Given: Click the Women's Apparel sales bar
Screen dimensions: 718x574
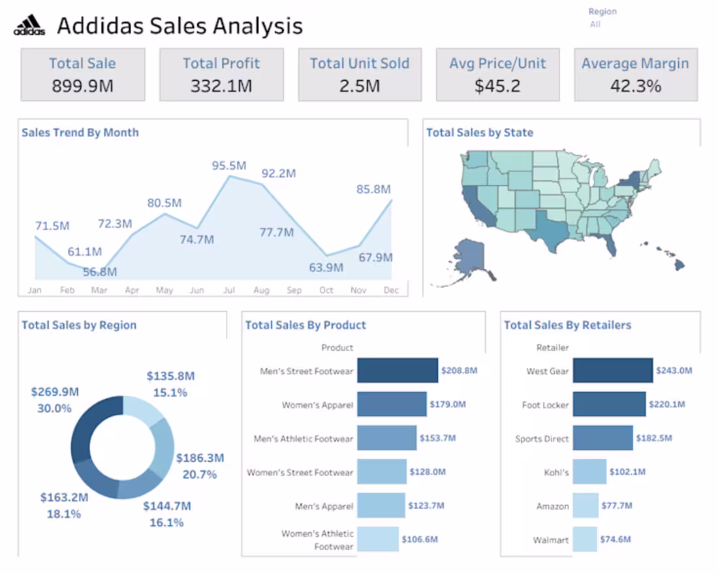Looking at the screenshot, I should [392, 404].
